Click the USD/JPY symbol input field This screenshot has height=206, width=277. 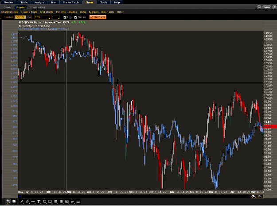click(x=20, y=17)
